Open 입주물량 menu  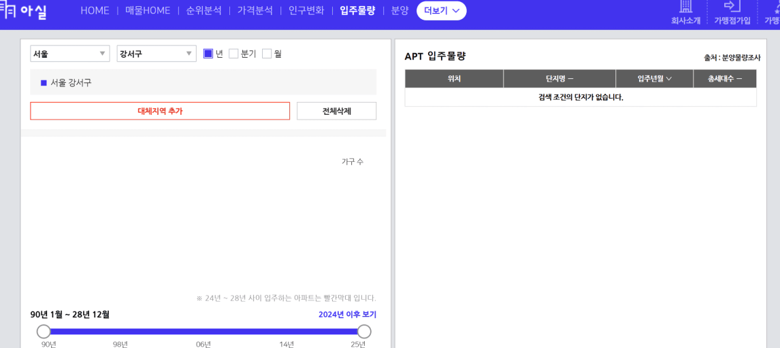click(x=357, y=10)
